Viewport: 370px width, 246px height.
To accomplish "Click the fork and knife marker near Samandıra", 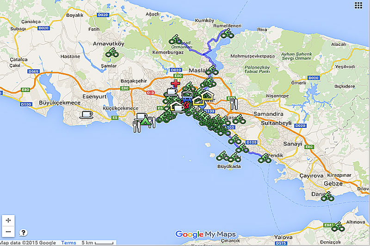I will tap(234, 103).
